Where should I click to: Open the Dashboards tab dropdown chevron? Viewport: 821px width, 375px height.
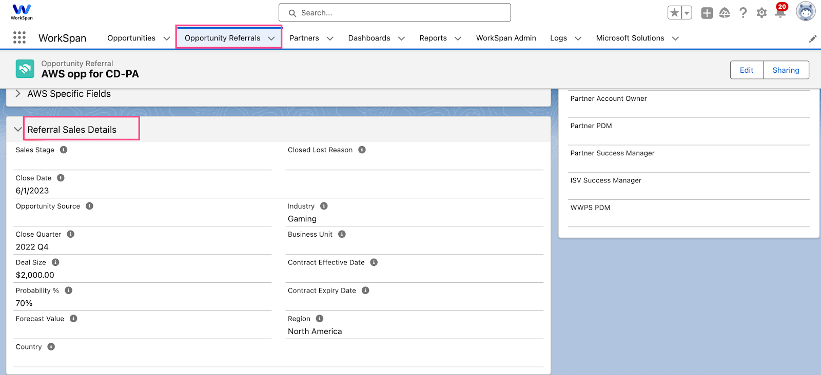coord(401,38)
